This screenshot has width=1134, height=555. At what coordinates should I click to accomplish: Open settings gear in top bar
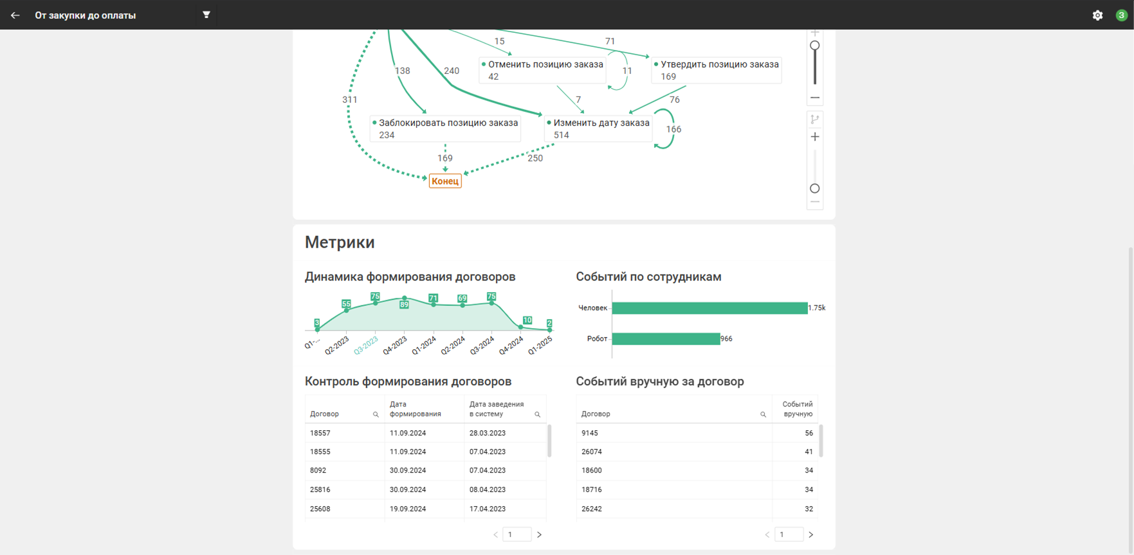pos(1097,15)
